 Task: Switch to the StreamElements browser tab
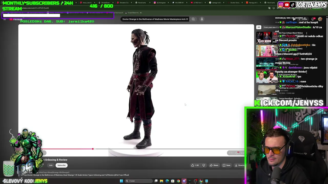106,3
